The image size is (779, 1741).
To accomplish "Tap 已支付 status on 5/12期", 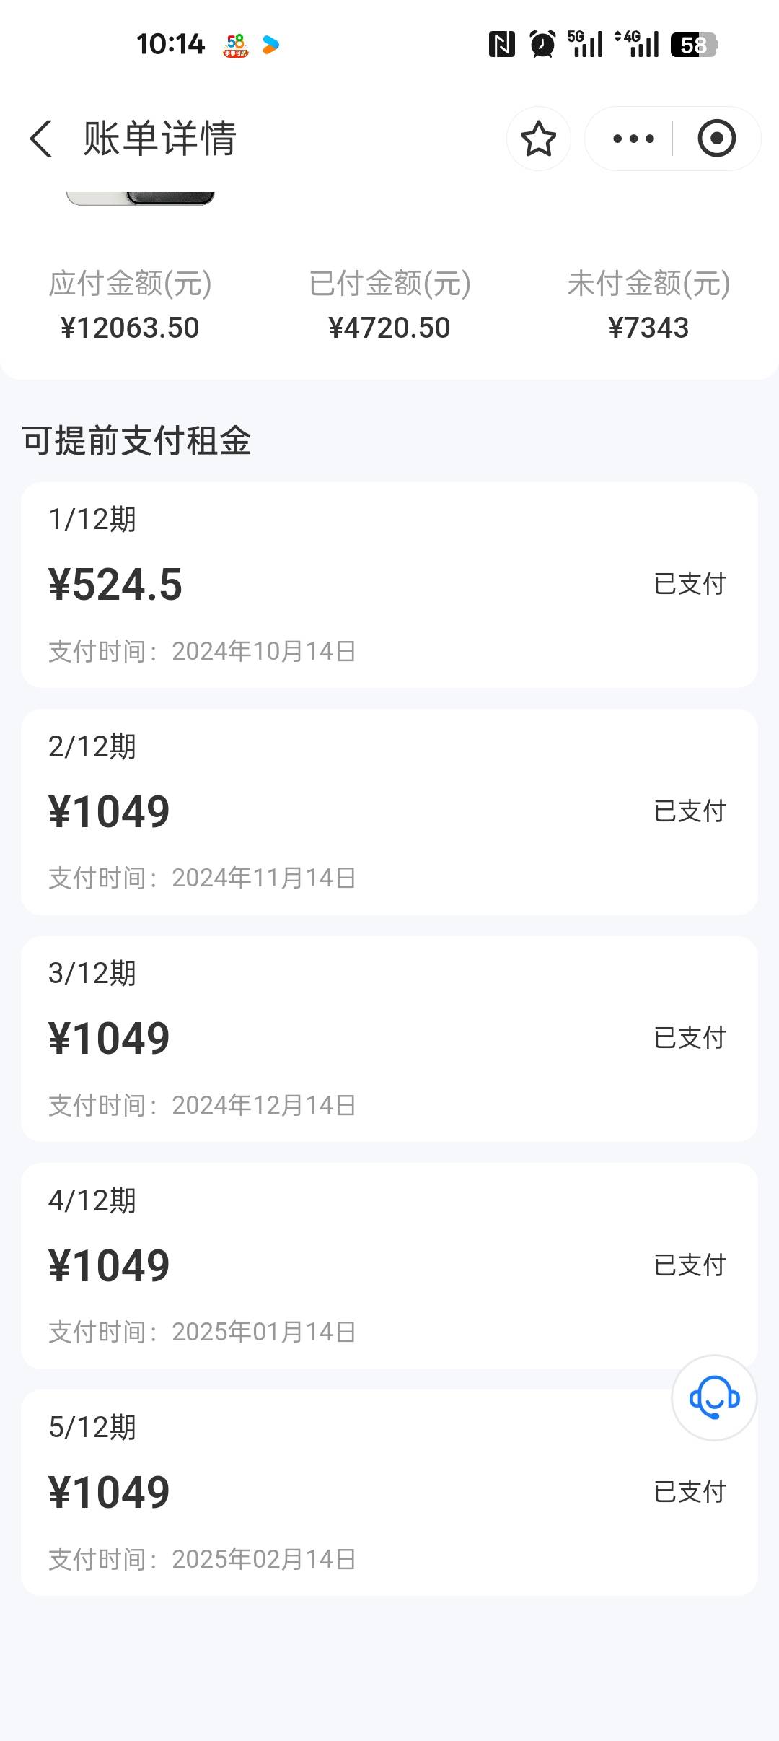I will point(690,1492).
